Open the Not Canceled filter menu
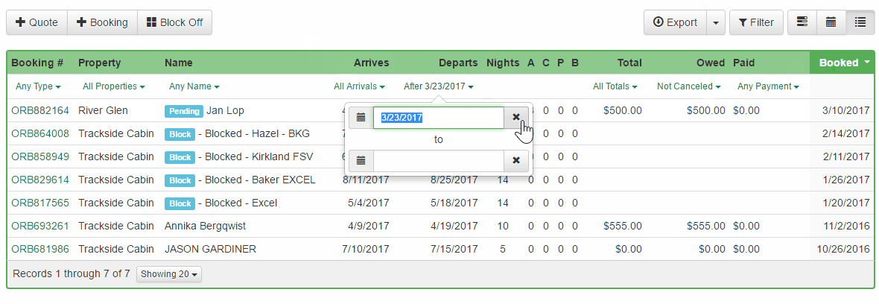The width and height of the screenshot is (879, 304). coord(688,86)
